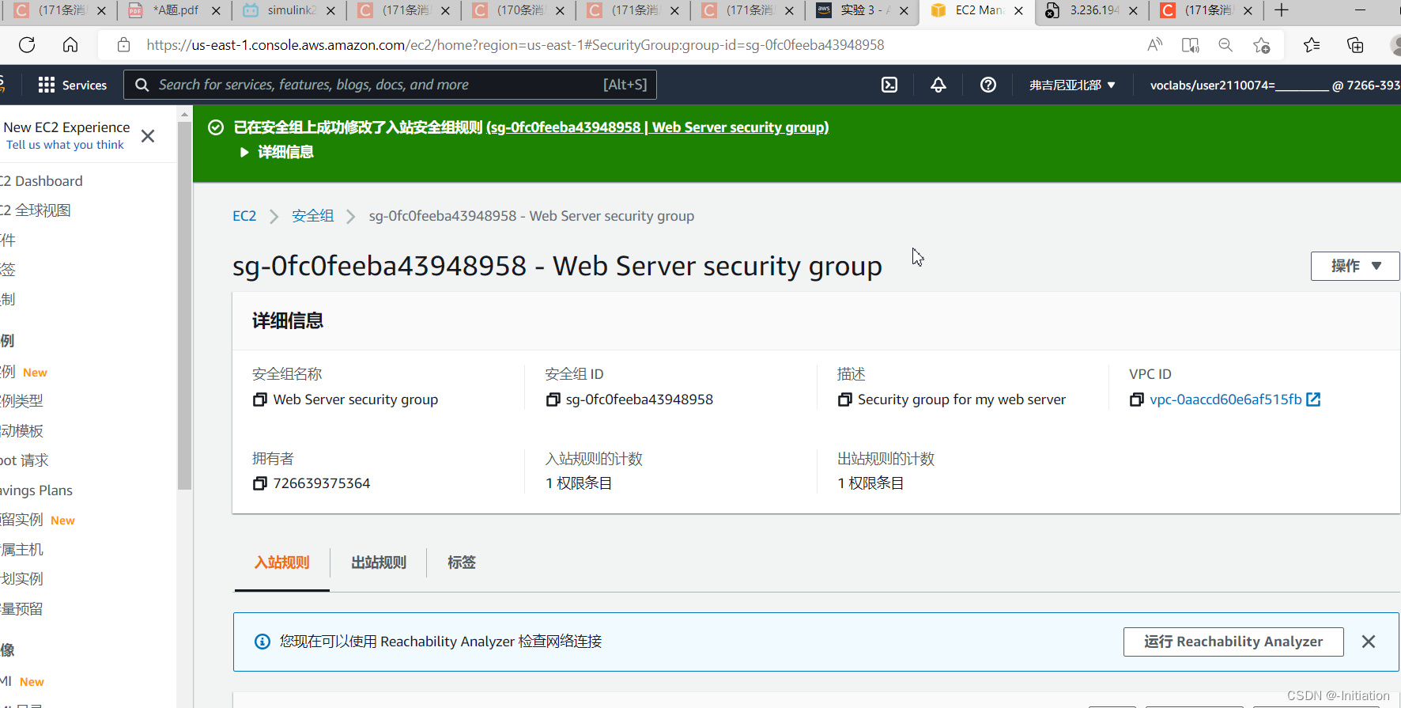Open the voclabs account menu
Screen dimensions: 1401x708
pos(1274,85)
